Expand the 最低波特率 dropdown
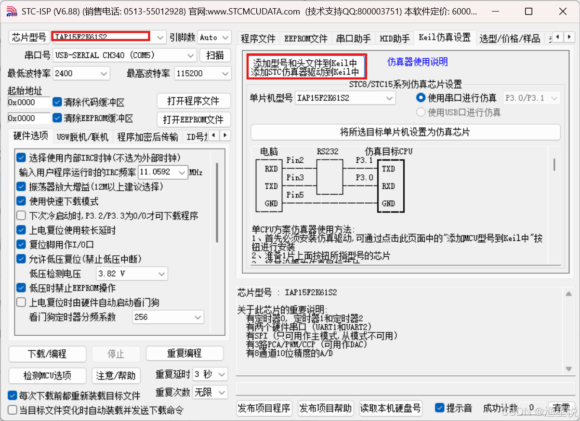Screen dimensions: 580x421 [105, 73]
